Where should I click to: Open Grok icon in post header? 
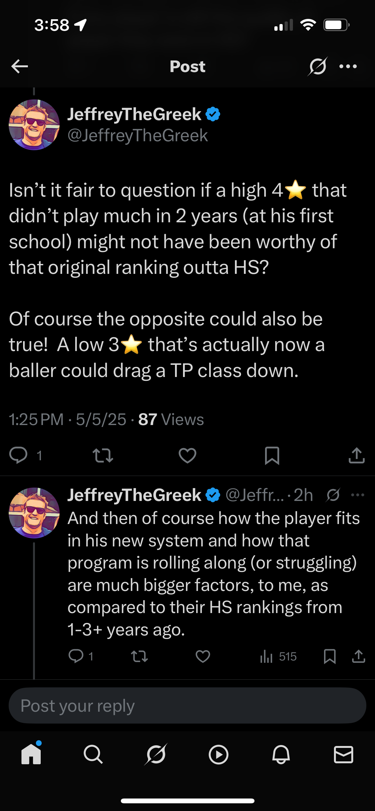click(318, 66)
